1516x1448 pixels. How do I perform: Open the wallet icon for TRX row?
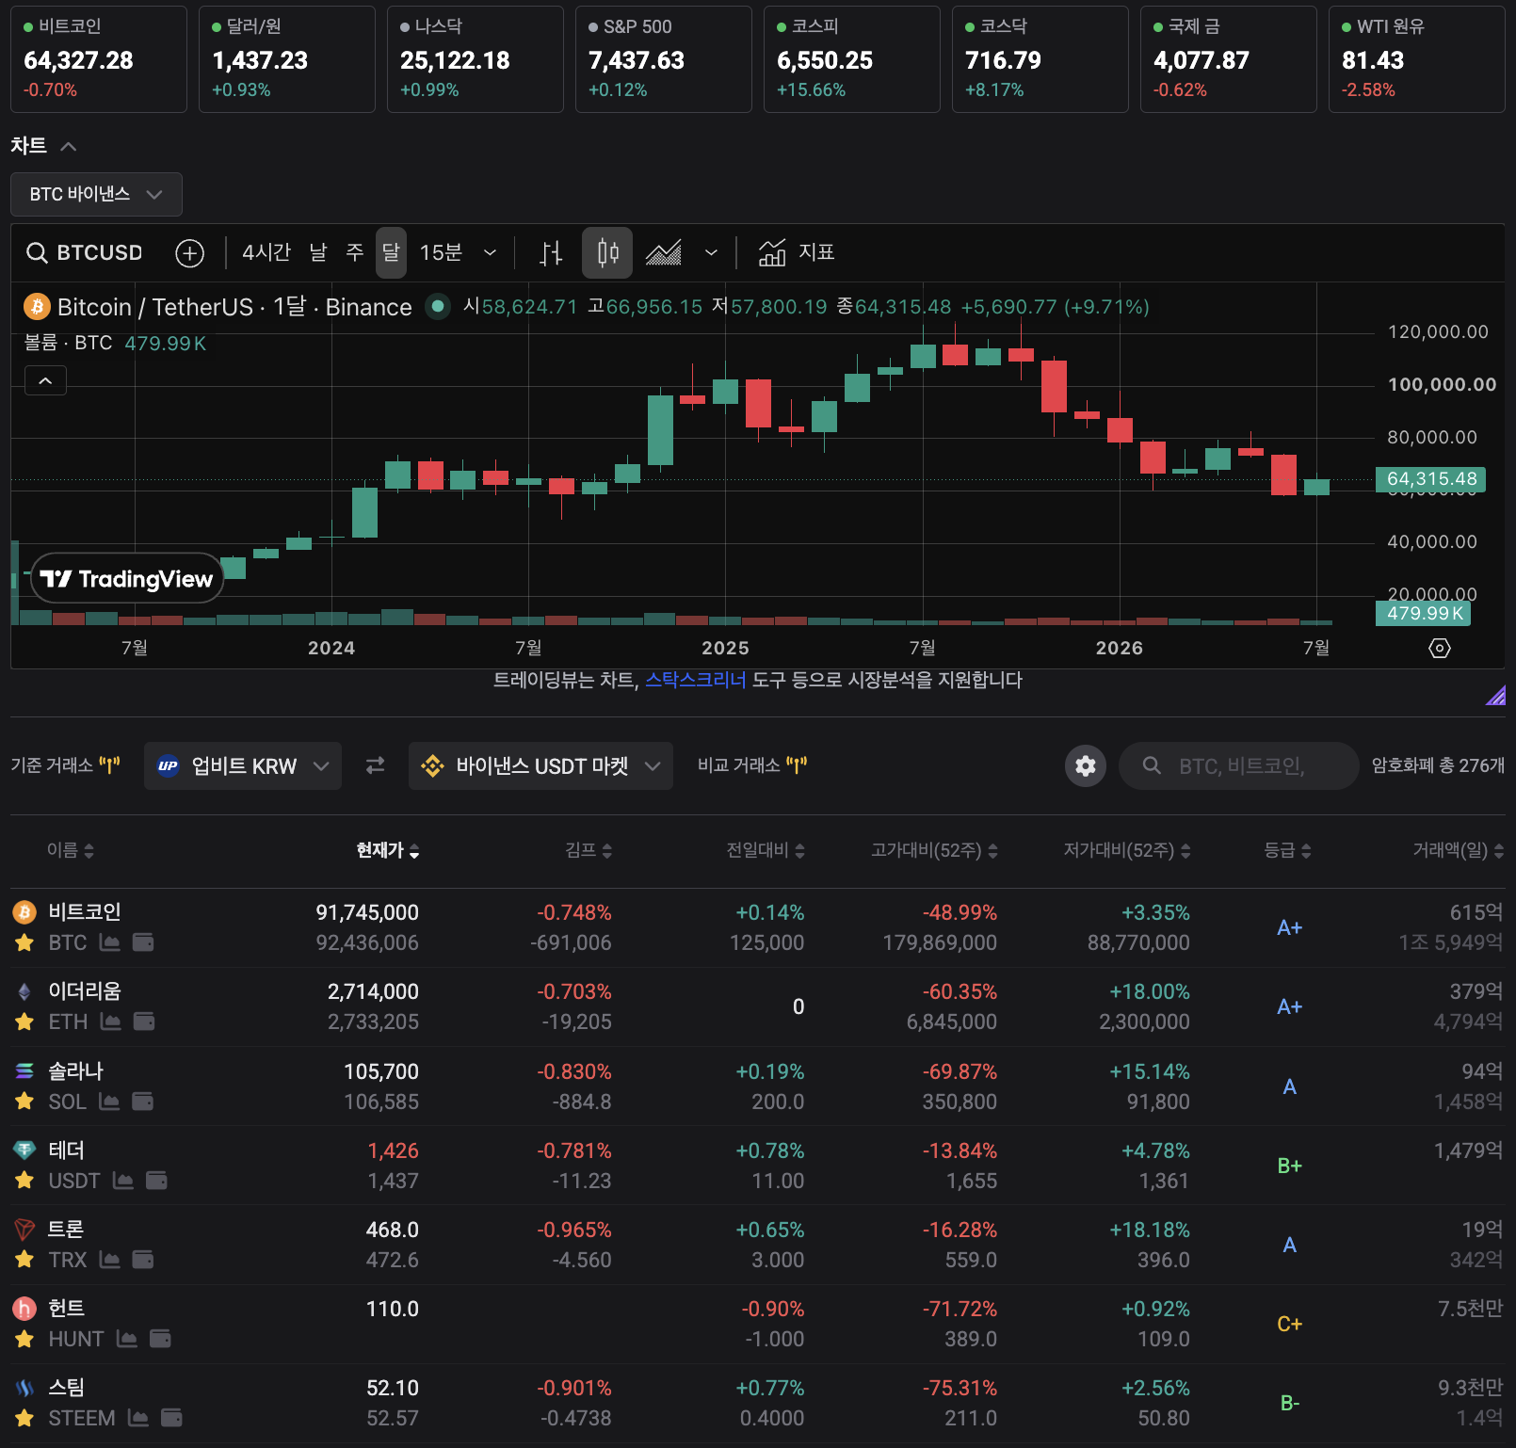[x=143, y=1260]
